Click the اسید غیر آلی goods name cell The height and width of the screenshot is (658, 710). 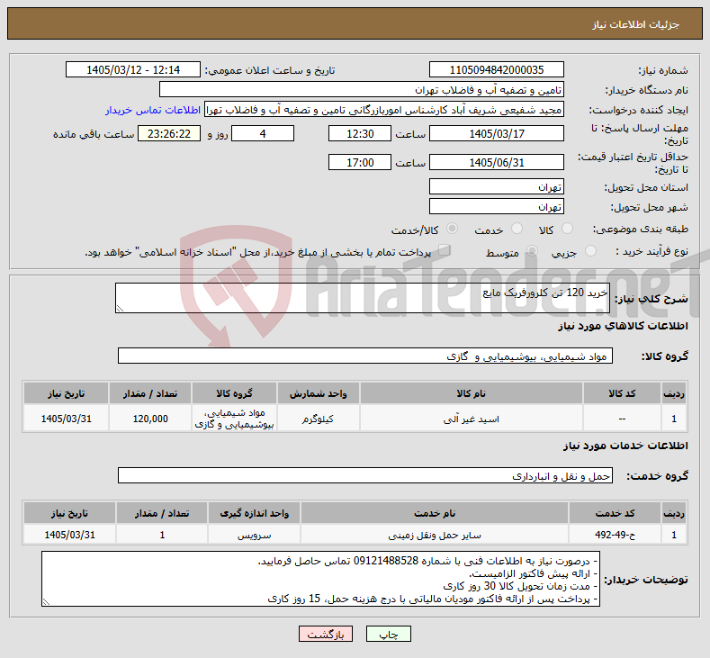pyautogui.click(x=471, y=419)
